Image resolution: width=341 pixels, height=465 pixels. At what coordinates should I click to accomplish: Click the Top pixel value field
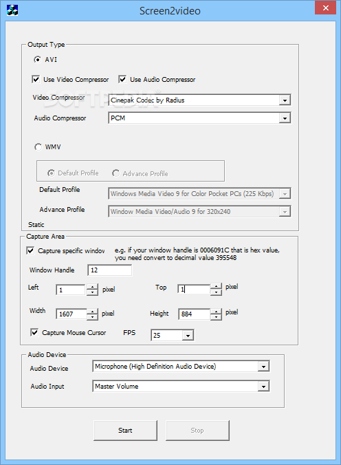coord(195,289)
